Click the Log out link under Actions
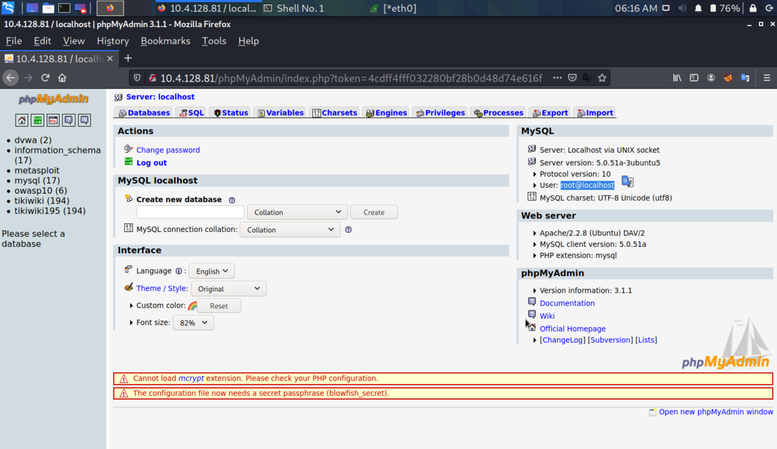Viewport: 777px width, 449px height. [152, 163]
